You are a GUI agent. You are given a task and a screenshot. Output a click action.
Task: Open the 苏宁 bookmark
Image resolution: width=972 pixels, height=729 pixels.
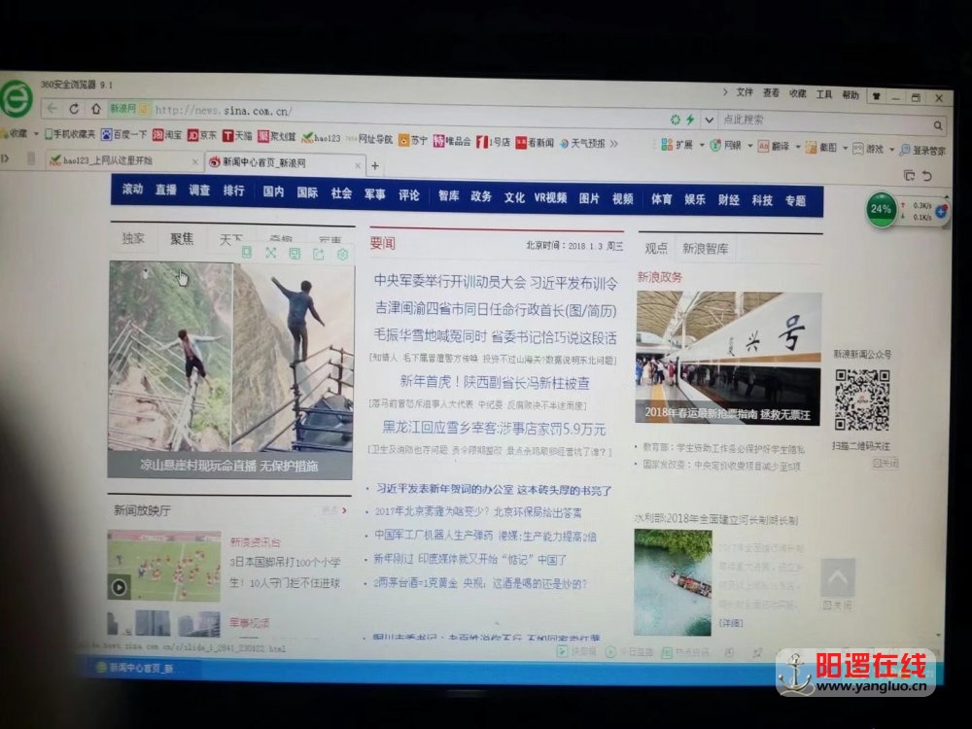pos(413,140)
